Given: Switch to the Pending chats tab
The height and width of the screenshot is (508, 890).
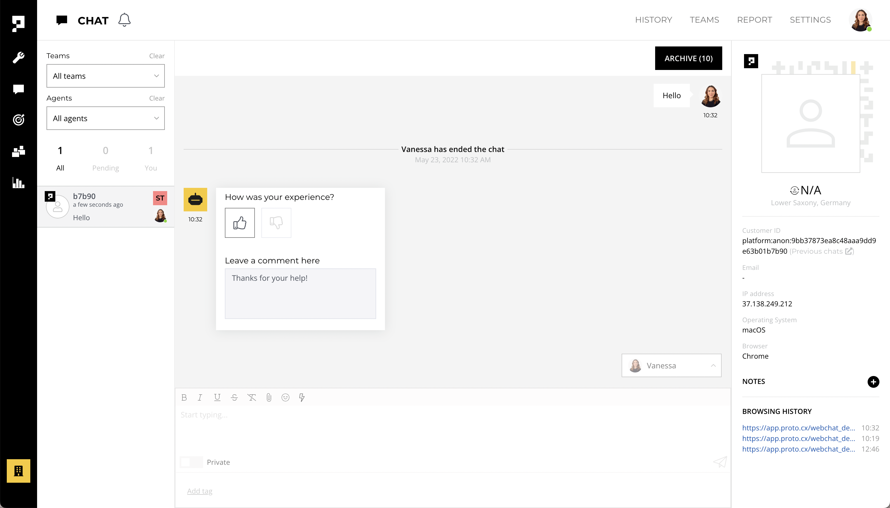Looking at the screenshot, I should [x=105, y=158].
